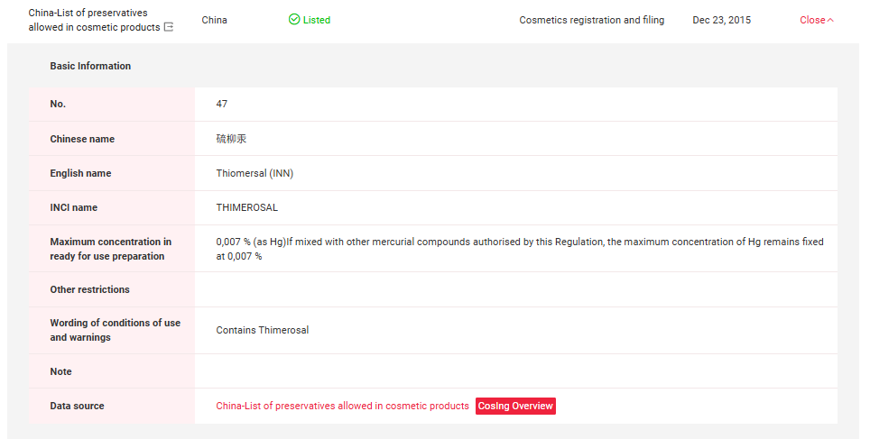The image size is (870, 439).
Task: Click the INCI name THIMEROSAL value
Action: (x=247, y=207)
